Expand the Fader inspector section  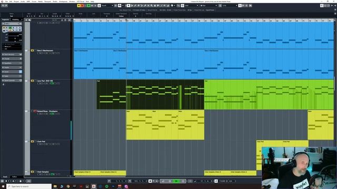coord(12,76)
